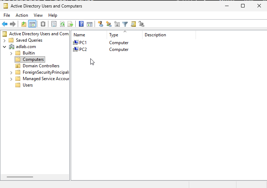Click the Forward arrow toolbar icon

[x=13, y=24]
